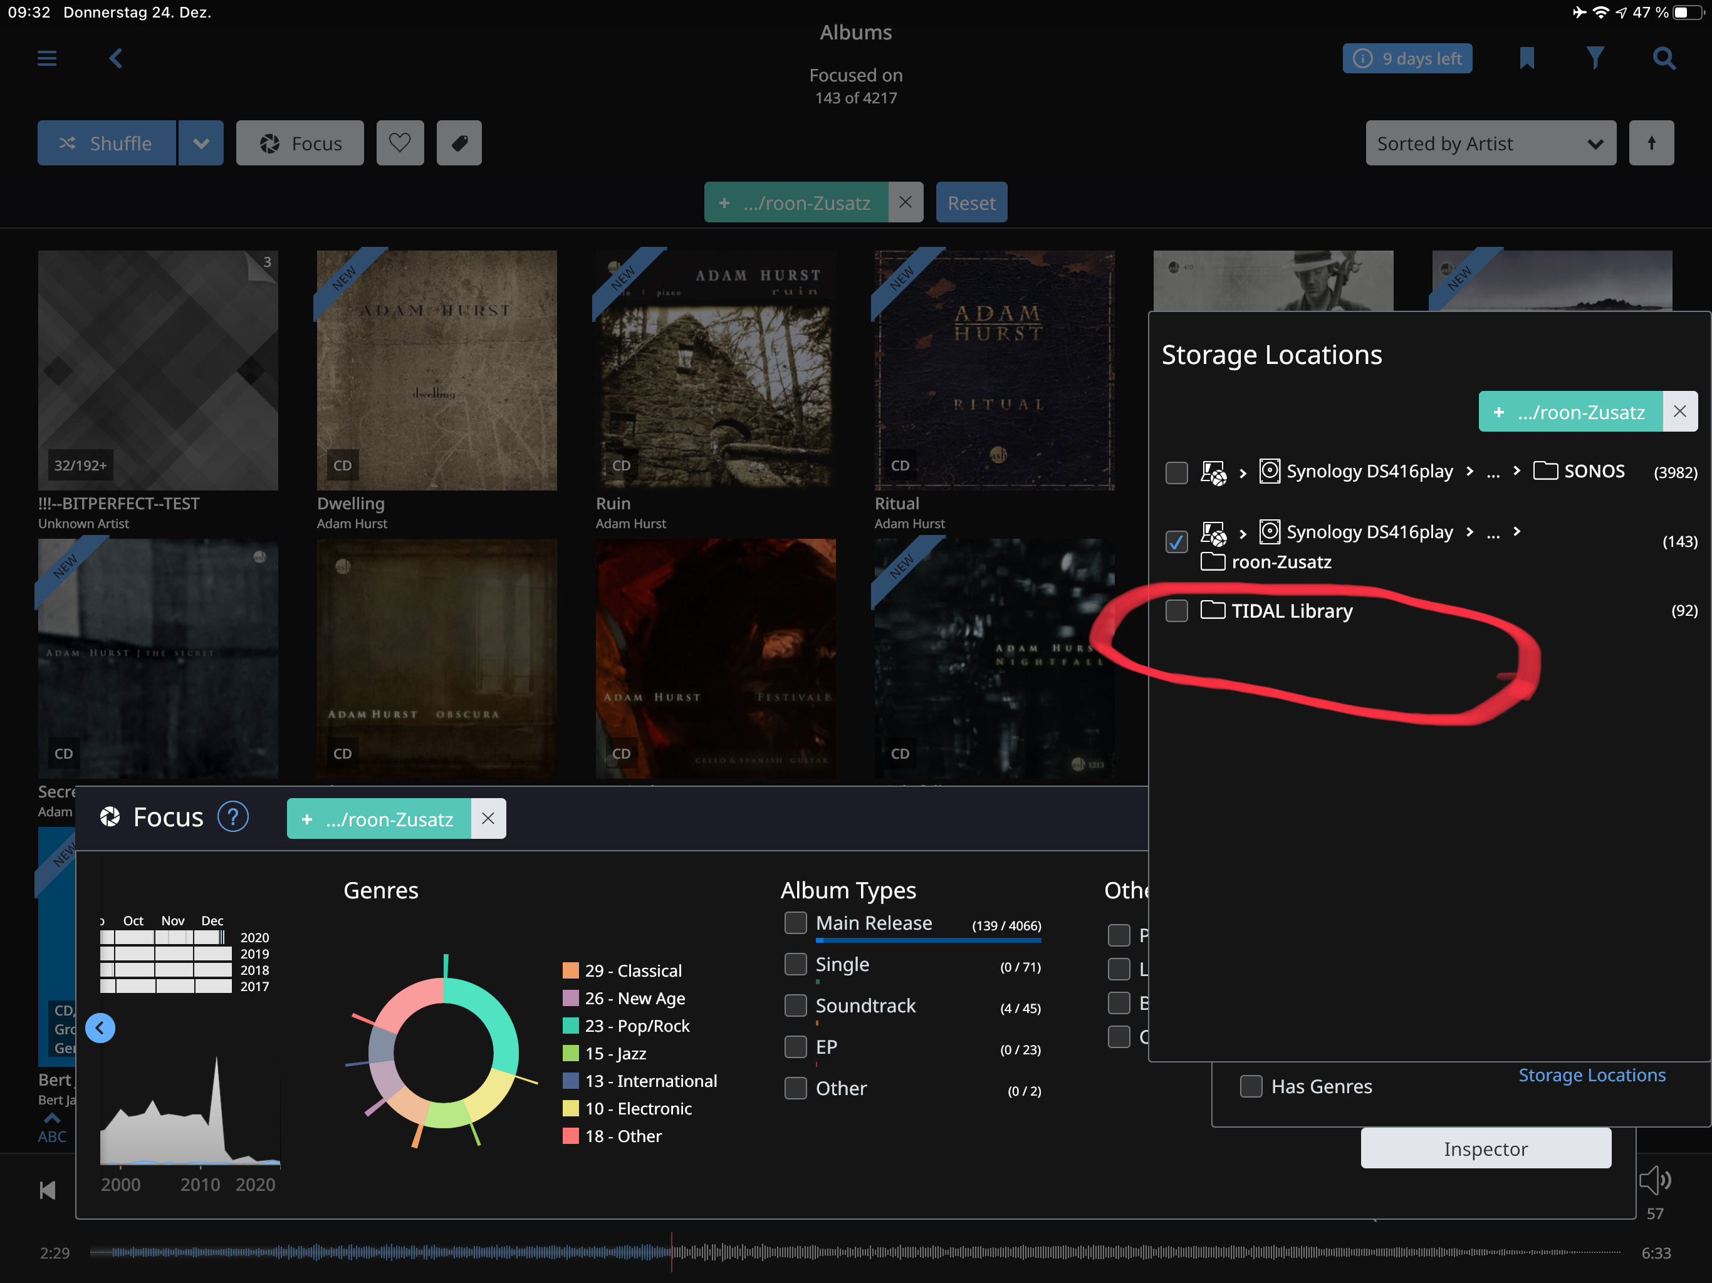This screenshot has width=1712, height=1283.
Task: Click the Pop/Rock genre color swatch
Action: click(x=570, y=1026)
